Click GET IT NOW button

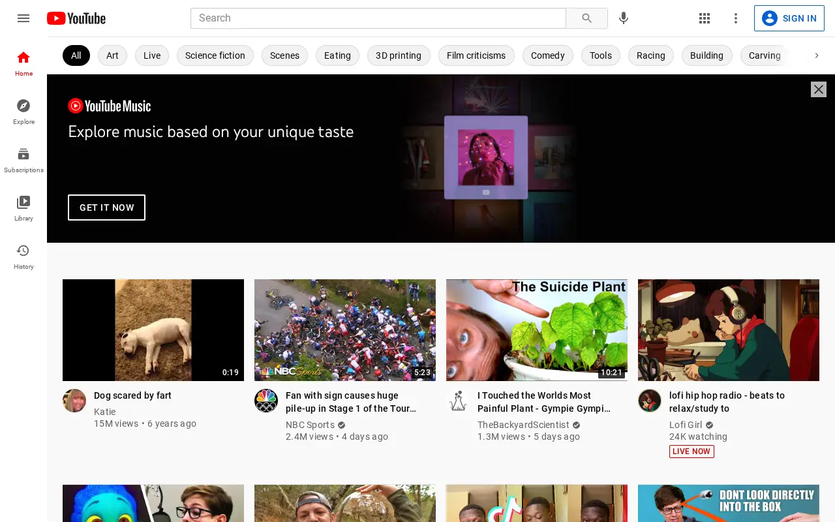[x=106, y=207]
